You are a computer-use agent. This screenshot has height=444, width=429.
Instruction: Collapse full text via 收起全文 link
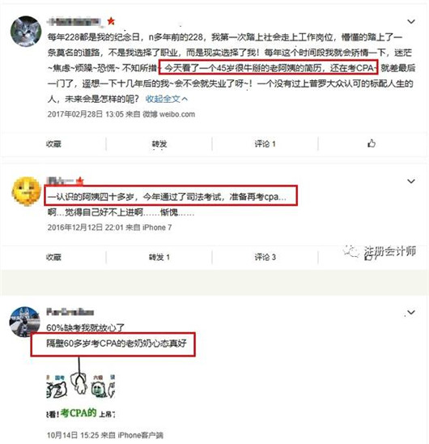[x=166, y=99]
